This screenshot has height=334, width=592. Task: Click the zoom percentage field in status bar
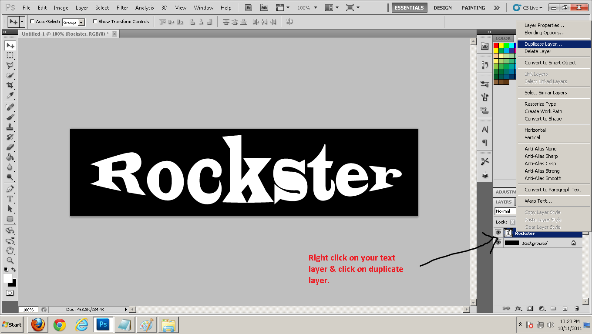pyautogui.click(x=28, y=310)
